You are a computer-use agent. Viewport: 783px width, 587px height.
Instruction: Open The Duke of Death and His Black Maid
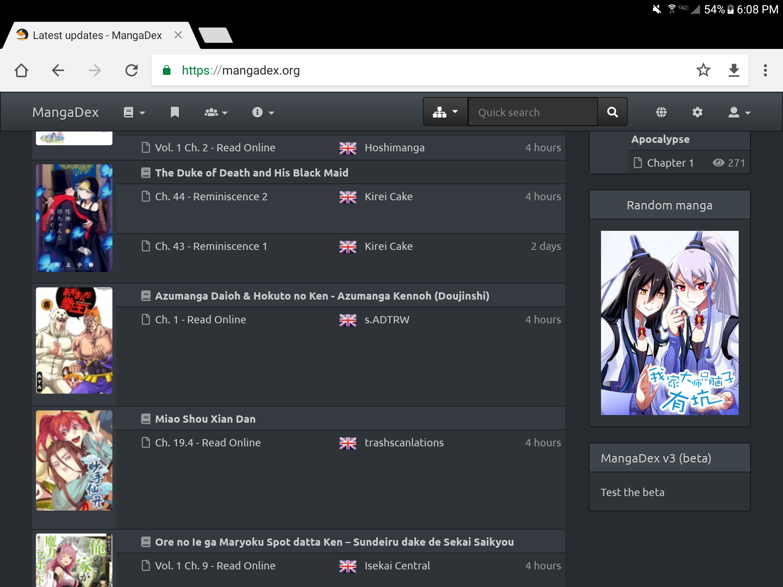coord(252,173)
